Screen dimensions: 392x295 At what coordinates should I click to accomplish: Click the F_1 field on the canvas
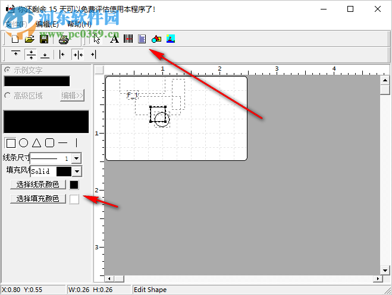[x=132, y=95]
